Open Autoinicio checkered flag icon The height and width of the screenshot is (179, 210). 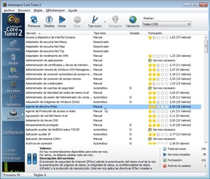click(x=13, y=98)
